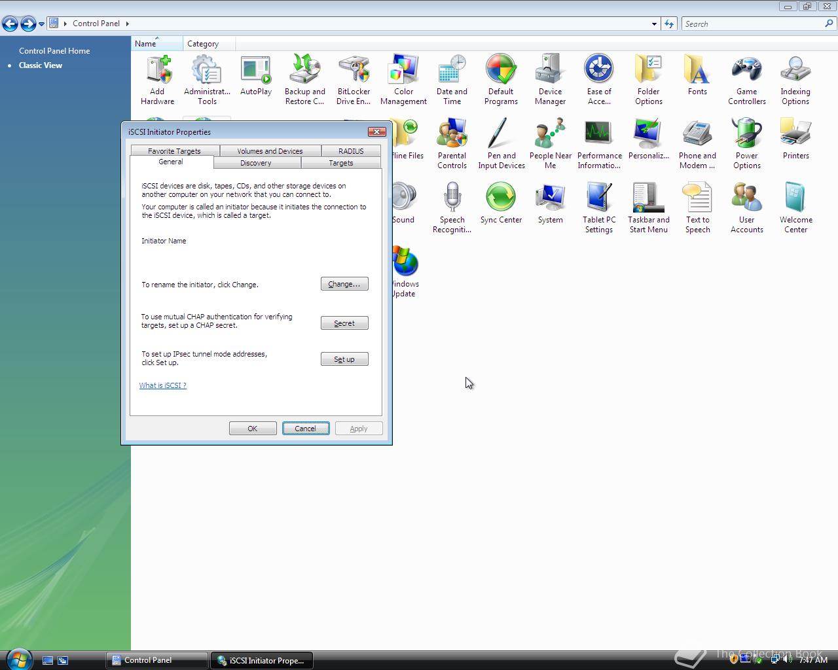Open Personalization icon
This screenshot has height=670, width=838.
point(648,139)
